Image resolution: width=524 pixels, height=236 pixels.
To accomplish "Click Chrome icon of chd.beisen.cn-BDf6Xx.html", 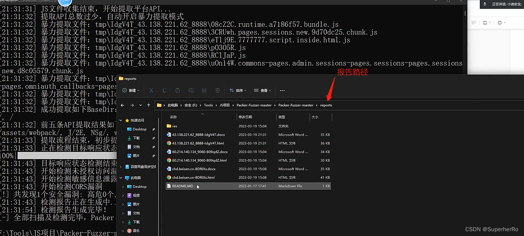I will pyautogui.click(x=169, y=177).
